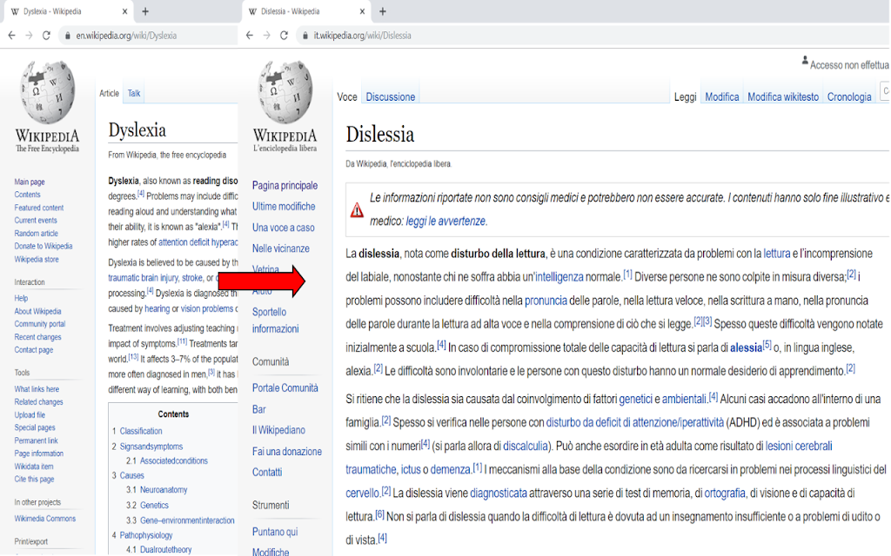Open discalculia link in article text
Viewport: 891px width, 556px height.
[x=526, y=446]
